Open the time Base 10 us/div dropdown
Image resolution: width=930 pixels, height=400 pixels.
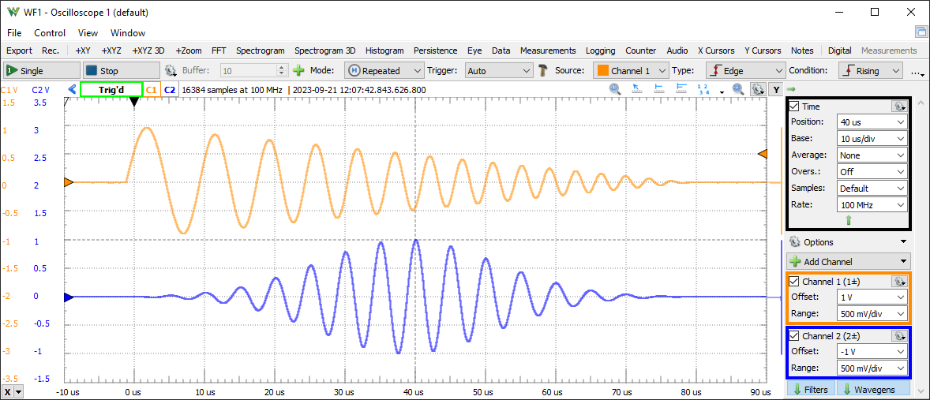pos(872,139)
